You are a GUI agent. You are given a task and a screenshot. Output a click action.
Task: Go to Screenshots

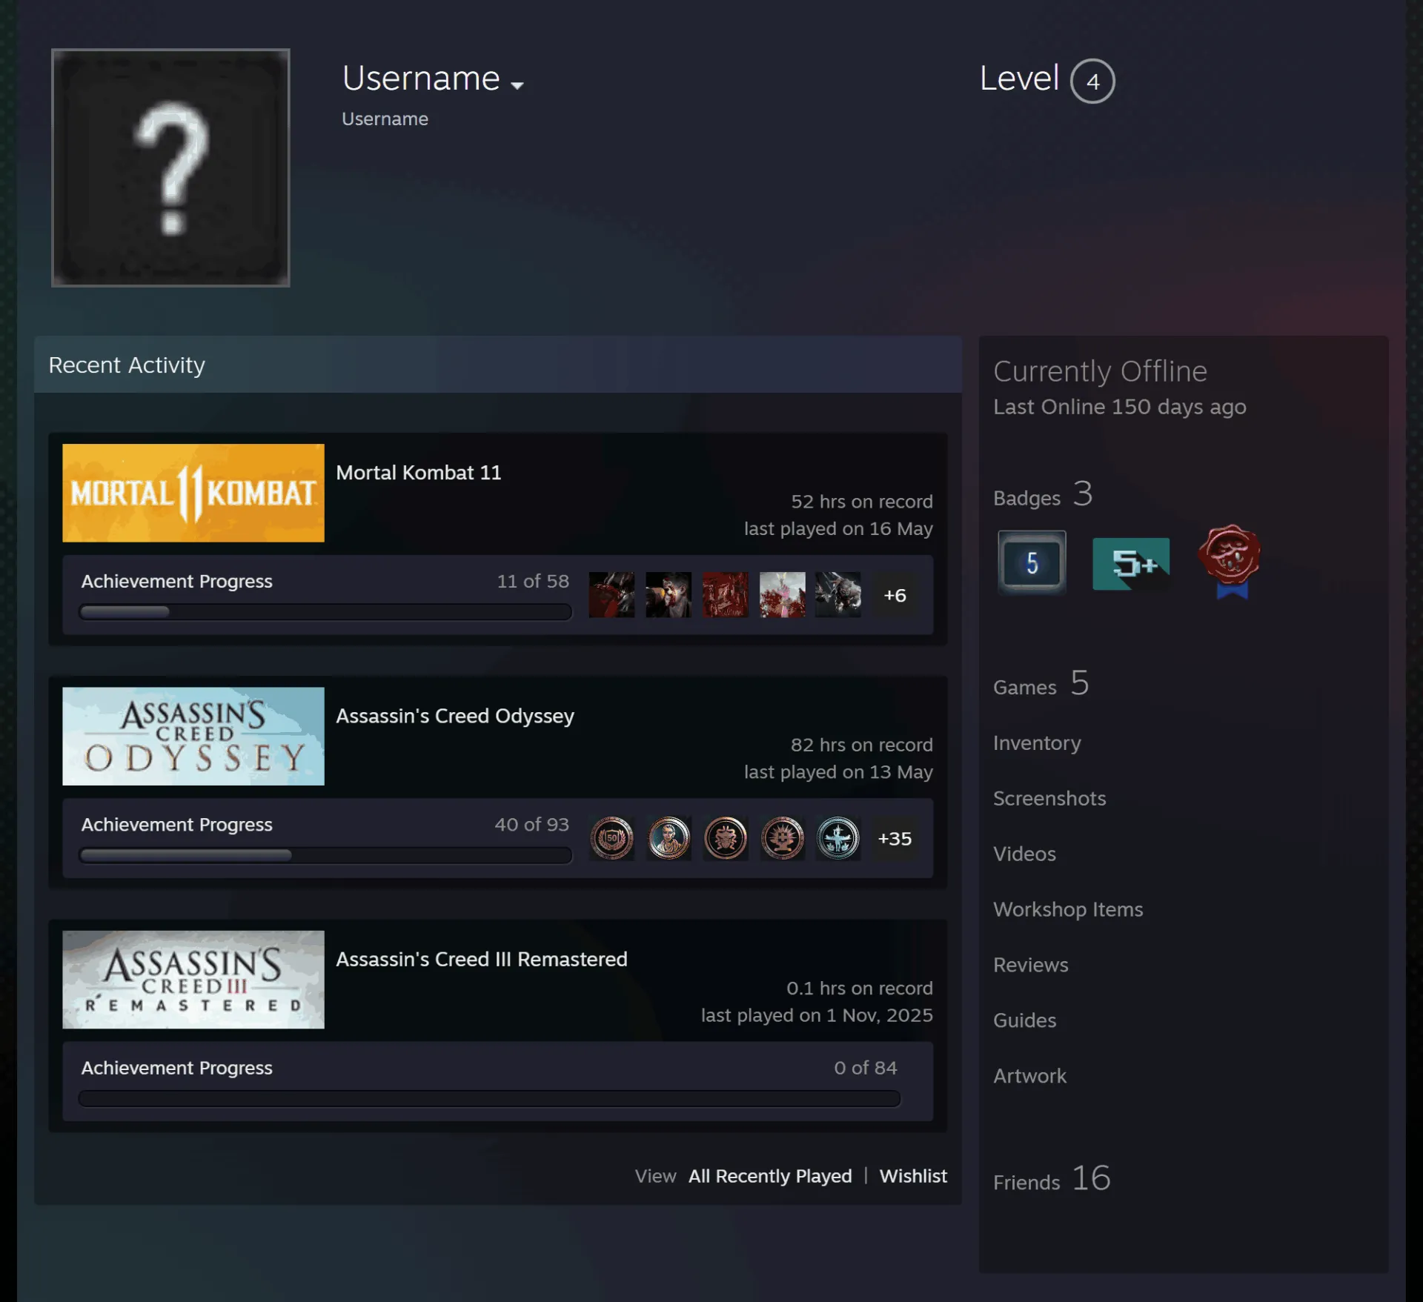click(1049, 798)
